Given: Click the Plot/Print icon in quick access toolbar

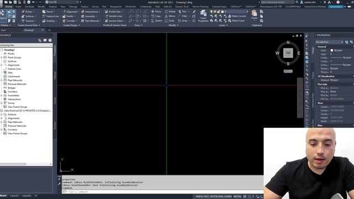Looking at the screenshot, I should (29, 2).
